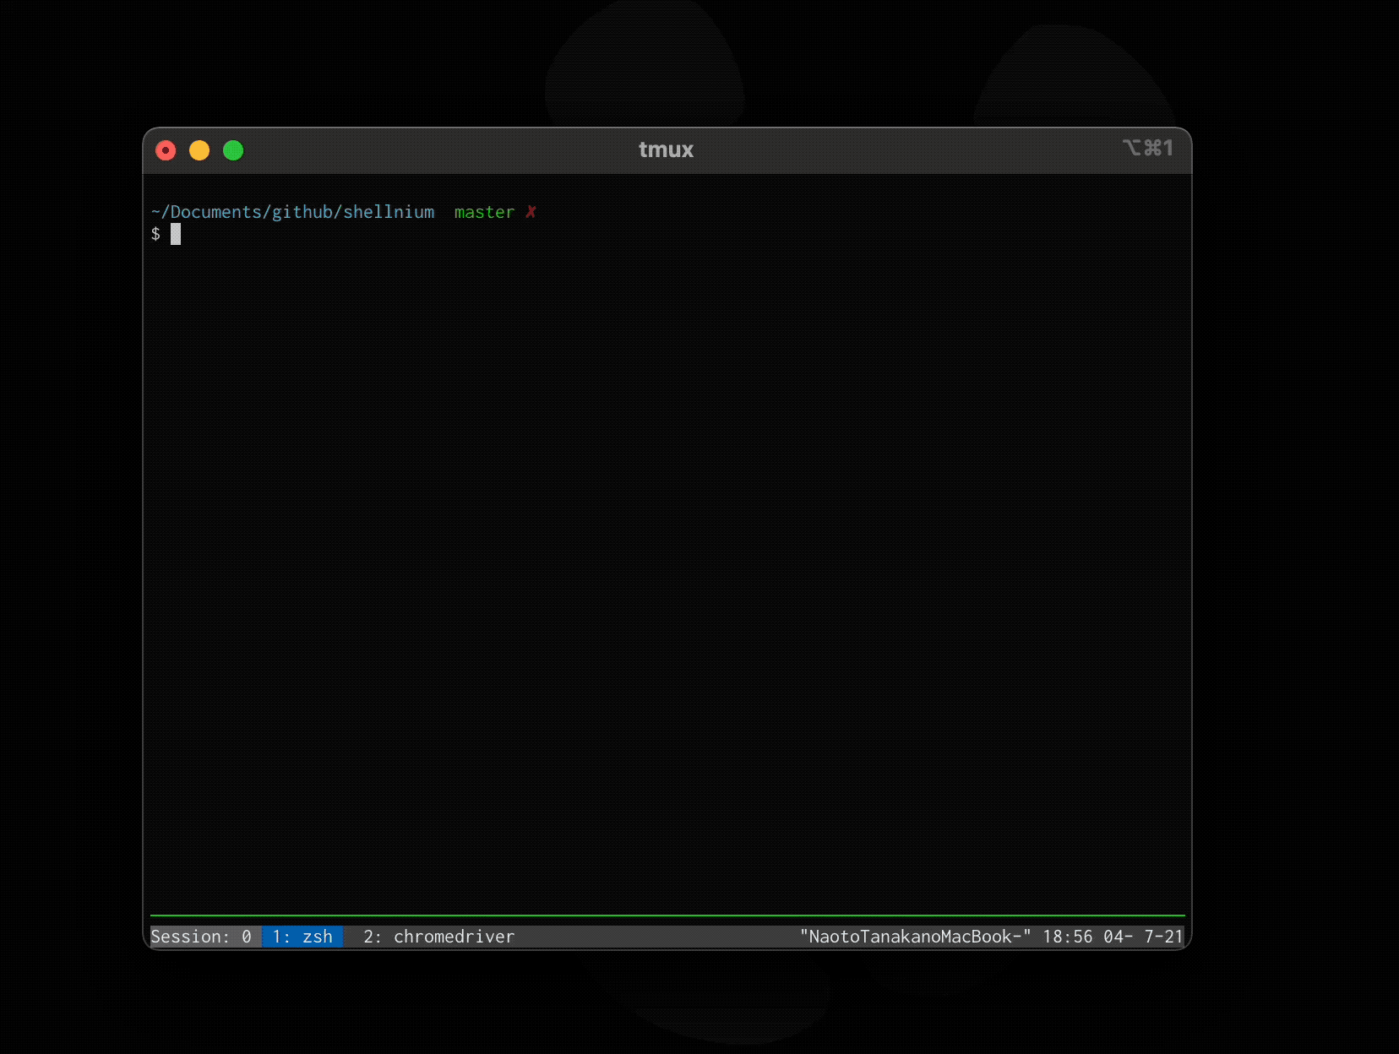Click the dollar sign prompt
Image resolution: width=1399 pixels, height=1054 pixels.
pyautogui.click(x=156, y=235)
